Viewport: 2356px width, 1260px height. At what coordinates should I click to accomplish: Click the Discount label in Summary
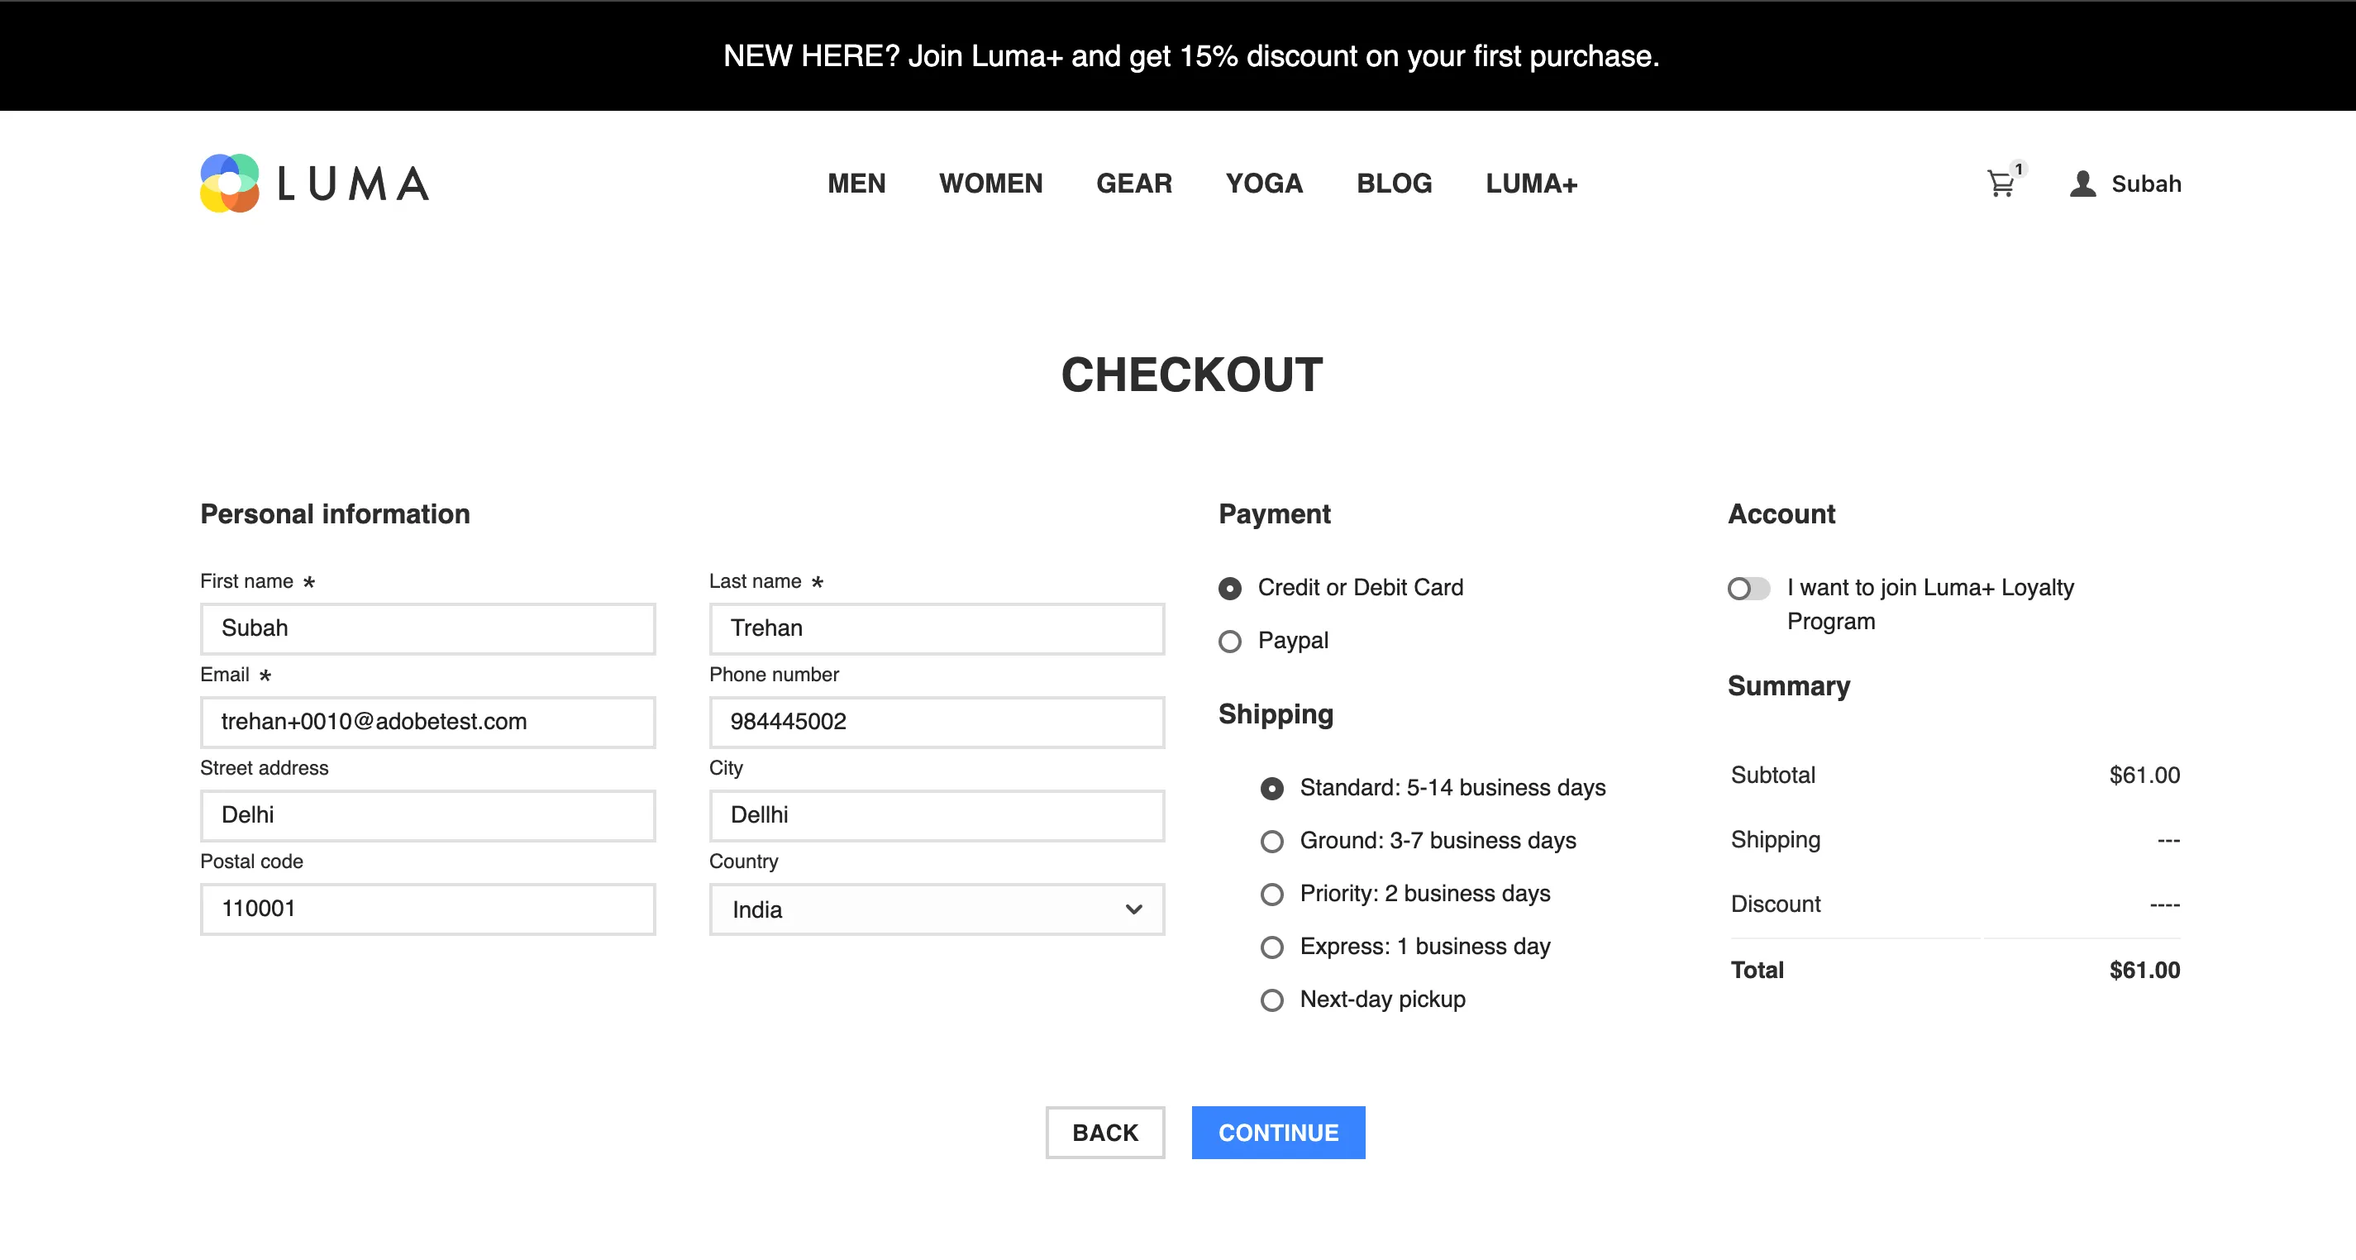pos(1775,904)
